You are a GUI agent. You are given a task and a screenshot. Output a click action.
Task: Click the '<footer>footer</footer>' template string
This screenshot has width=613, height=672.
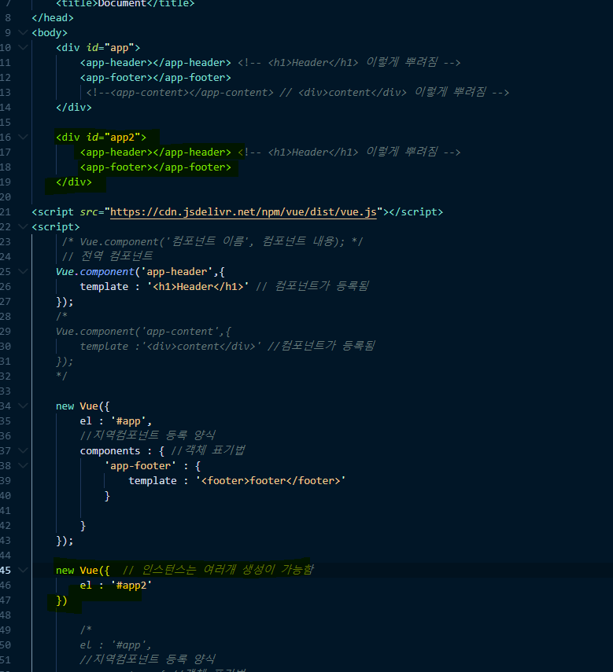point(271,481)
